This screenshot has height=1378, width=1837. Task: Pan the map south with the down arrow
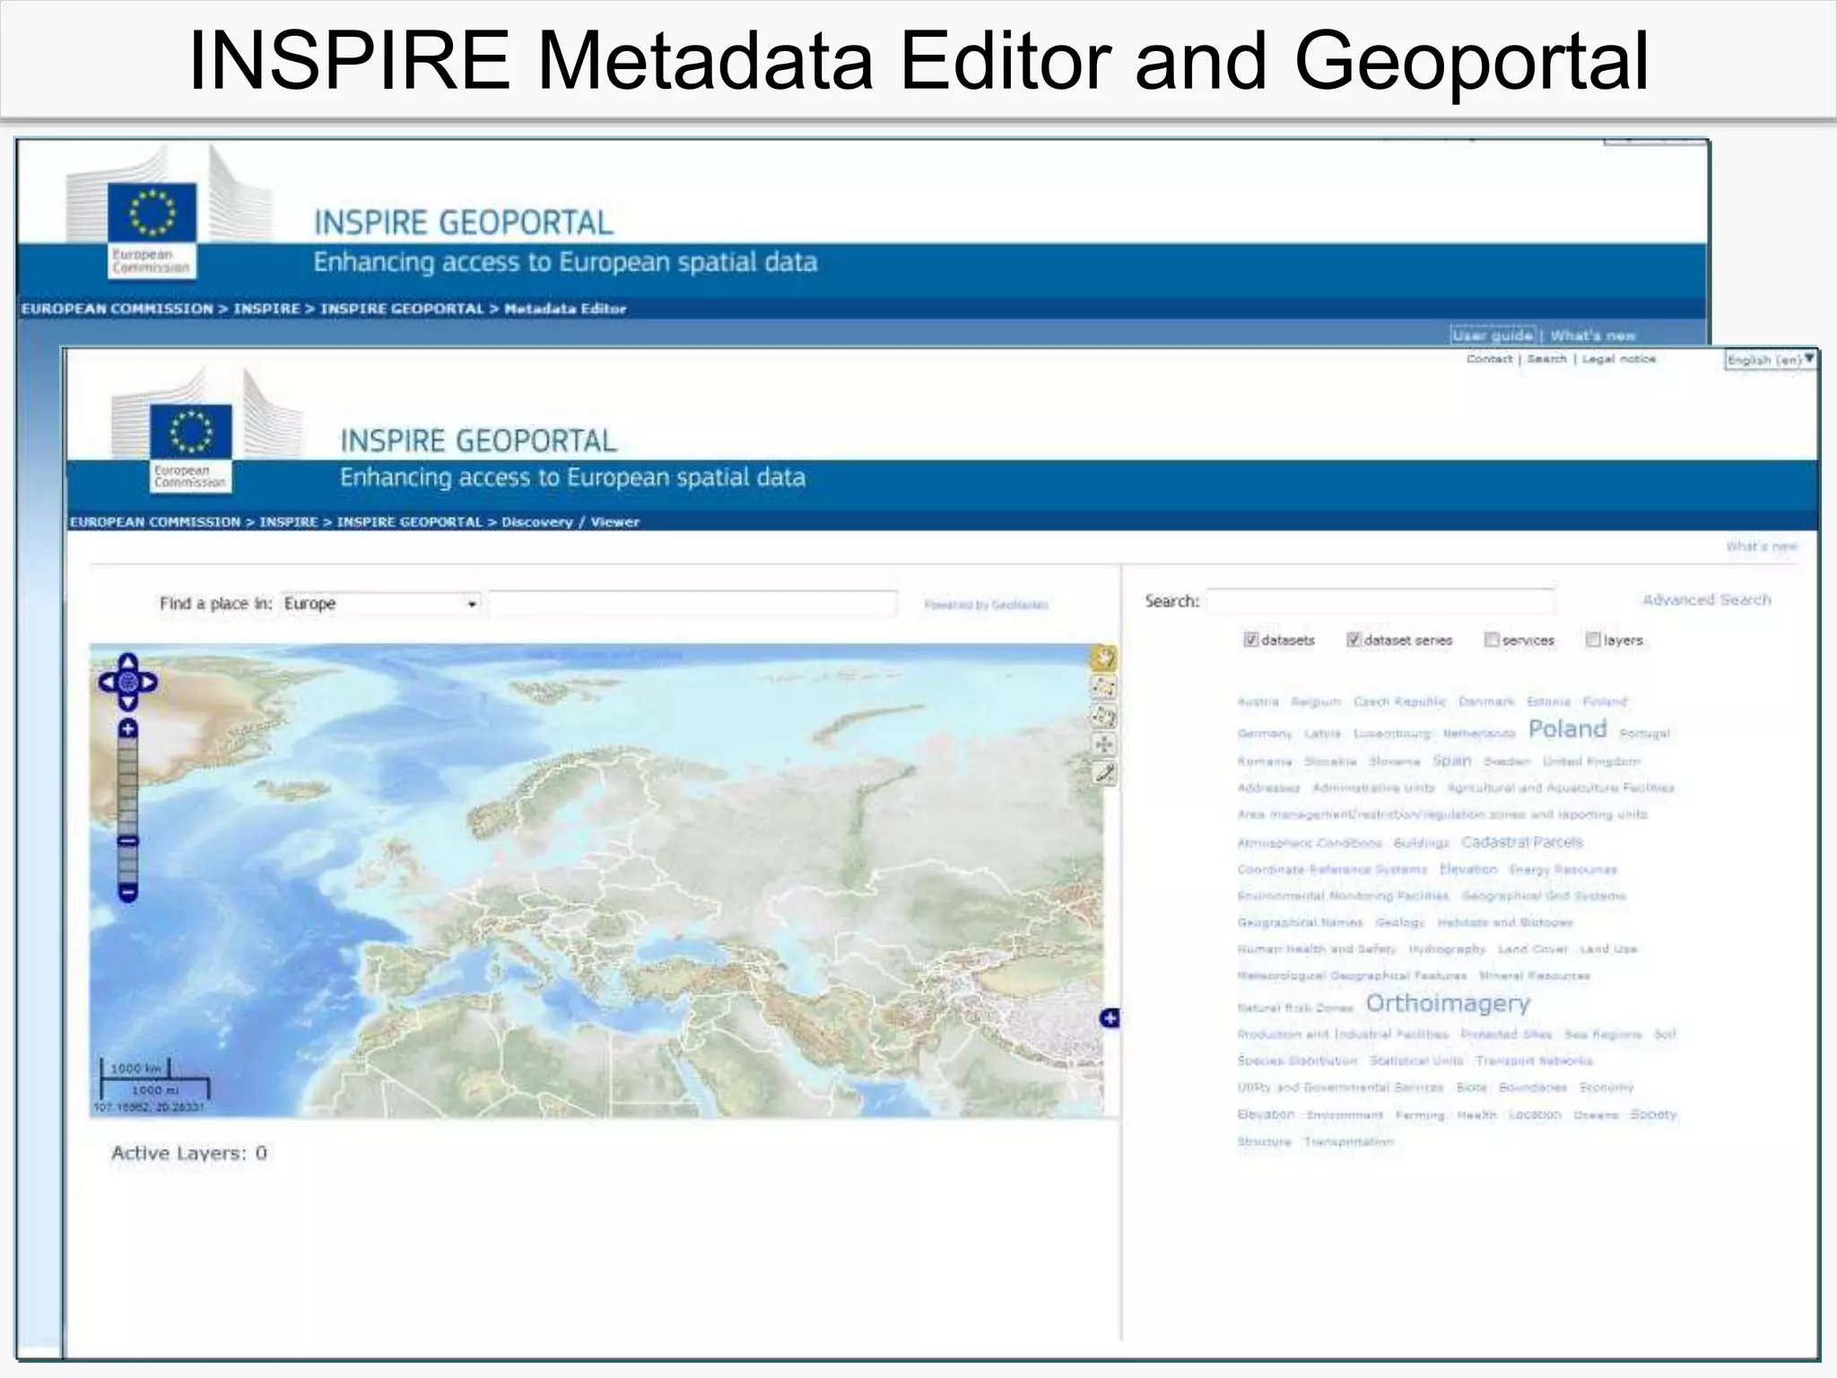127,702
